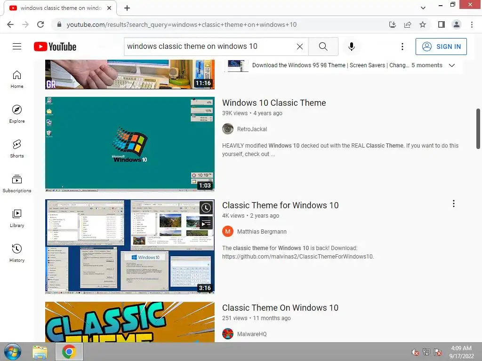
Task: Click the view site information lock icon
Action: tap(59, 24)
